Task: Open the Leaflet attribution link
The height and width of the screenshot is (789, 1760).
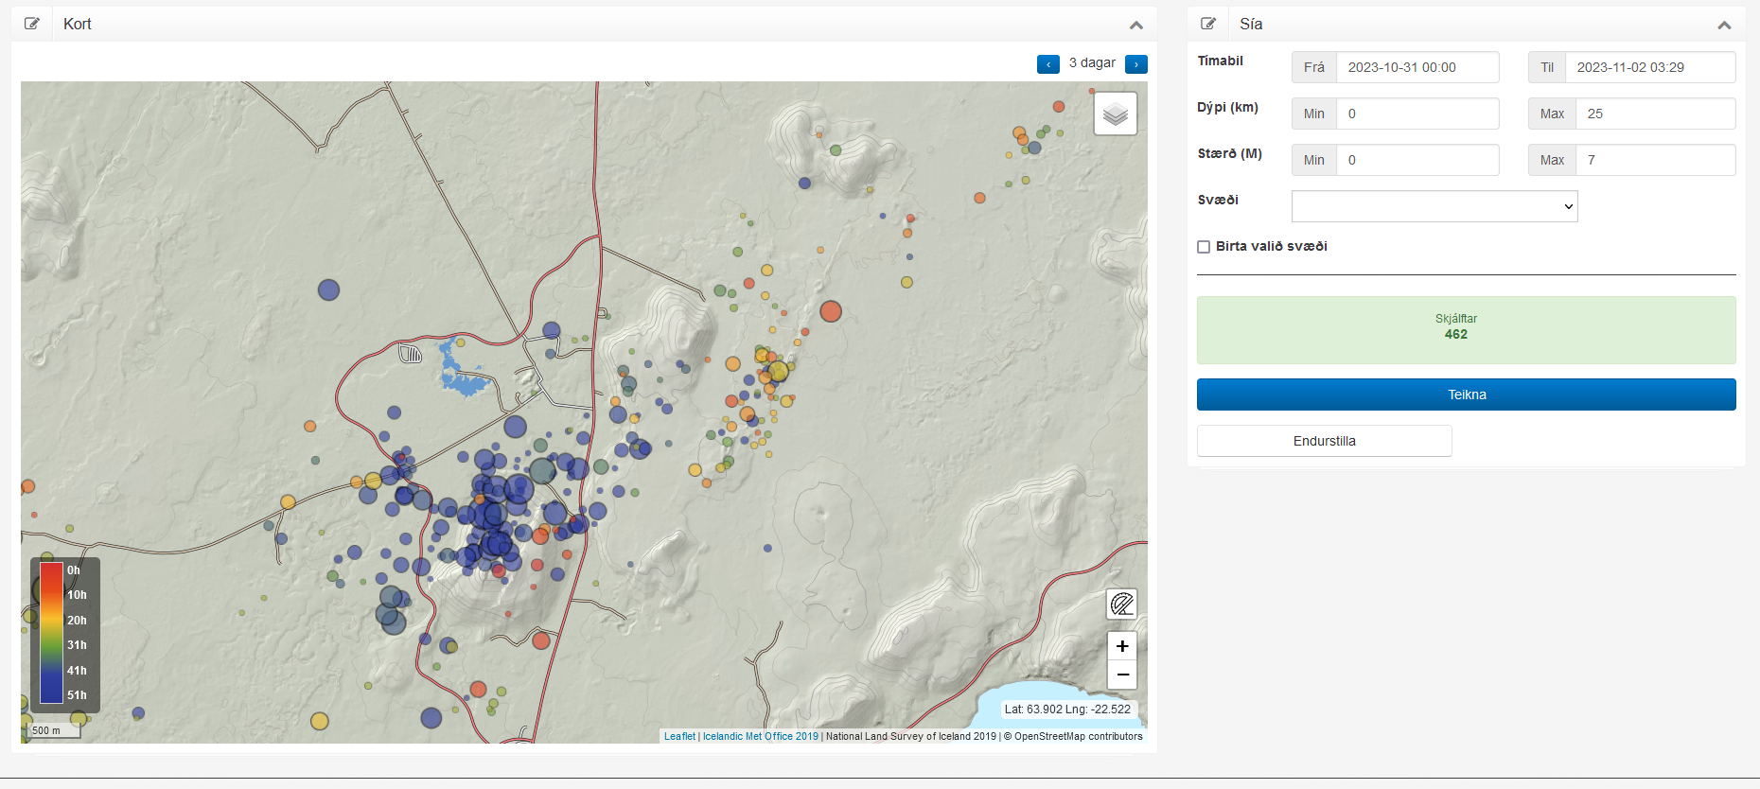Action: click(x=678, y=736)
